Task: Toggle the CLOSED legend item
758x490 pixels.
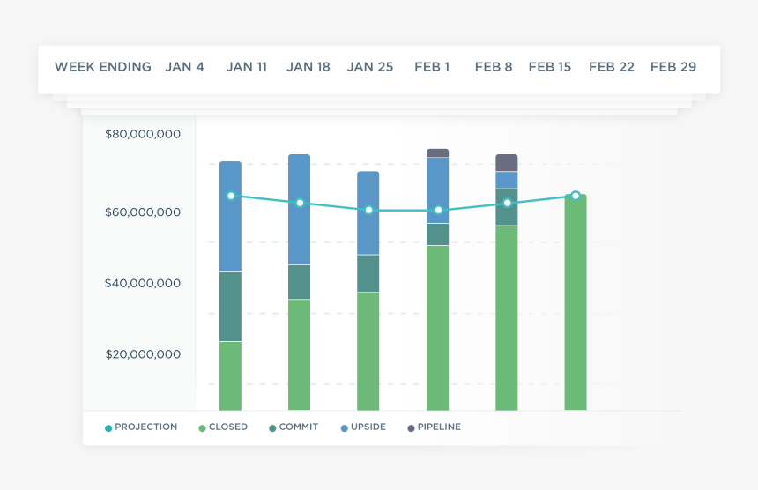Action: click(223, 427)
